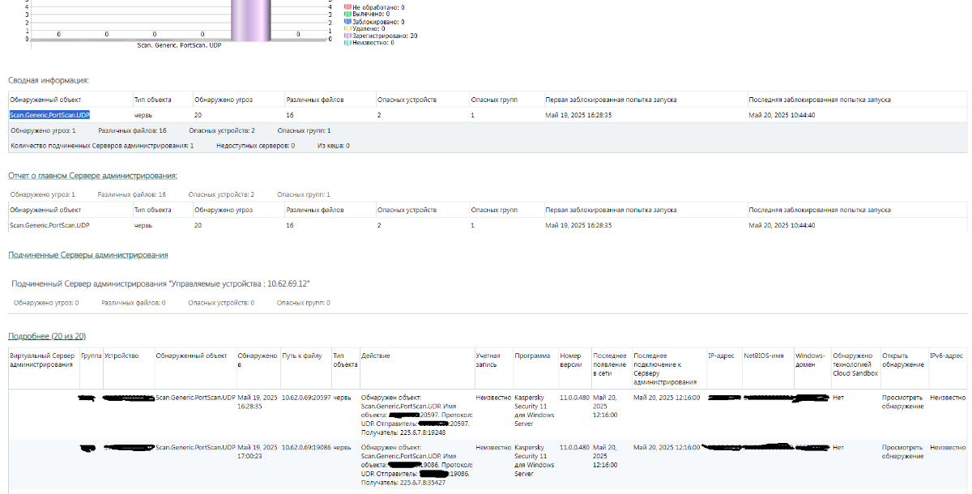The height and width of the screenshot is (494, 972).
Task: Click the 'Управляемые устройства : 10.62.69.12' subordinate server heading
Action: (160, 283)
